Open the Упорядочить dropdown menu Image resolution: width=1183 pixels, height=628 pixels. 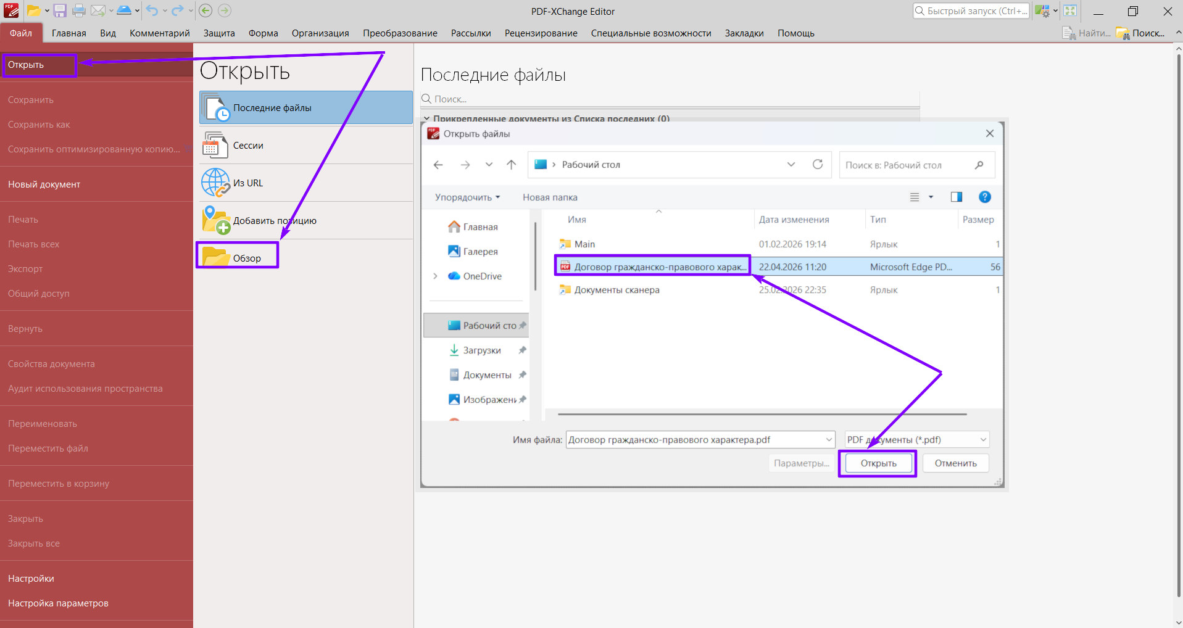467,197
